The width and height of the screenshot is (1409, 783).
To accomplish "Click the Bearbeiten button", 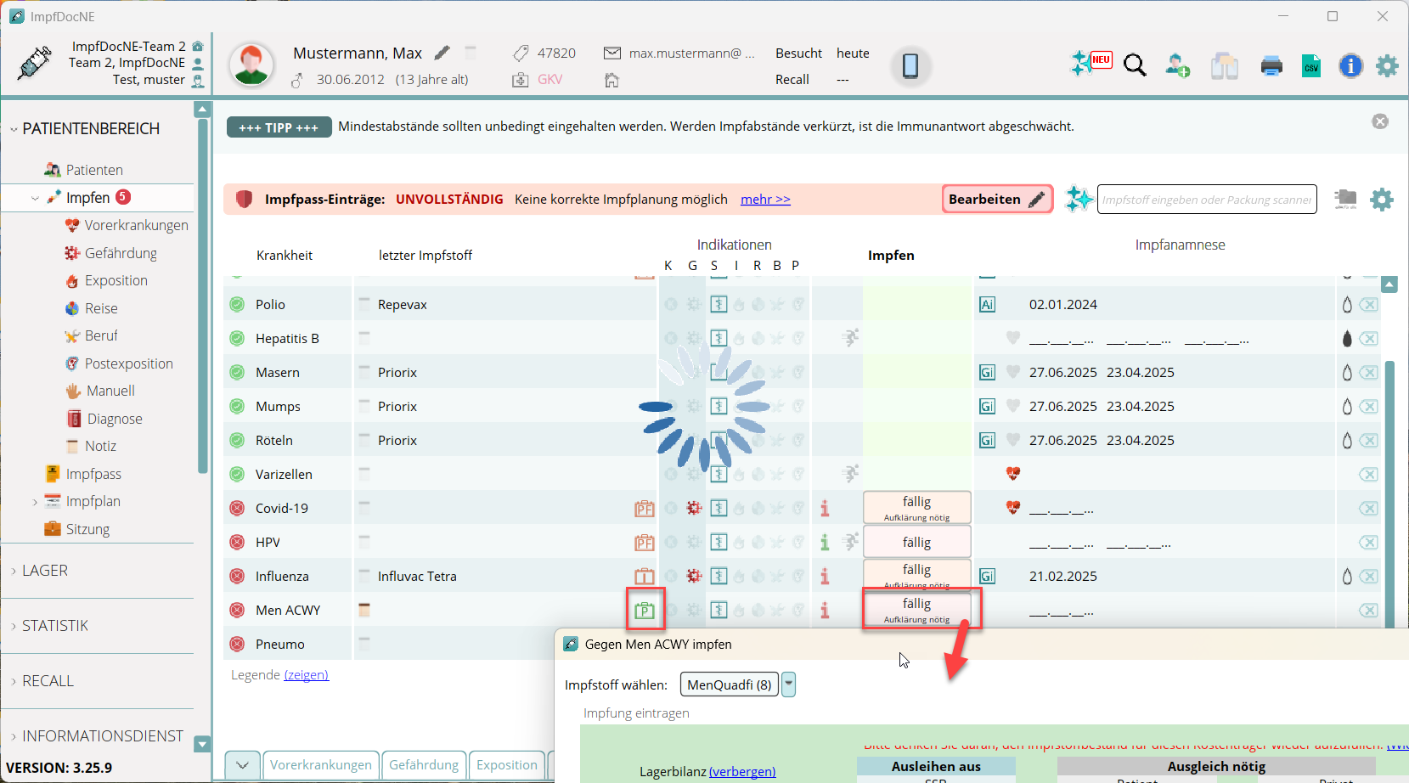I will (996, 200).
